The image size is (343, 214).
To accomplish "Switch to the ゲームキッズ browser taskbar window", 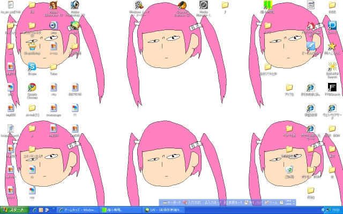I will tap(78, 210).
